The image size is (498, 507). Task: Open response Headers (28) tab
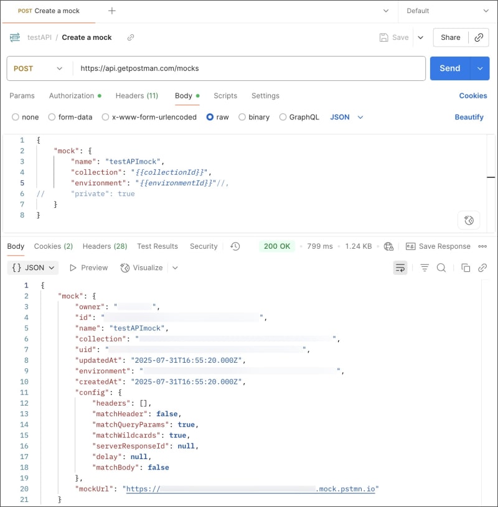(x=105, y=246)
